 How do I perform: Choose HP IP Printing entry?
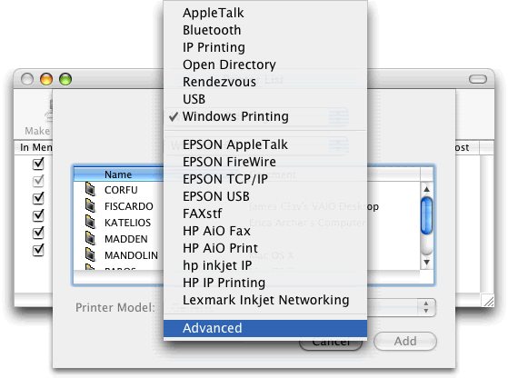265,283
